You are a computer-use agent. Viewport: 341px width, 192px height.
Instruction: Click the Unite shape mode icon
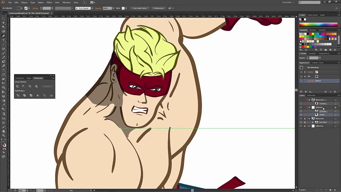pos(17,86)
